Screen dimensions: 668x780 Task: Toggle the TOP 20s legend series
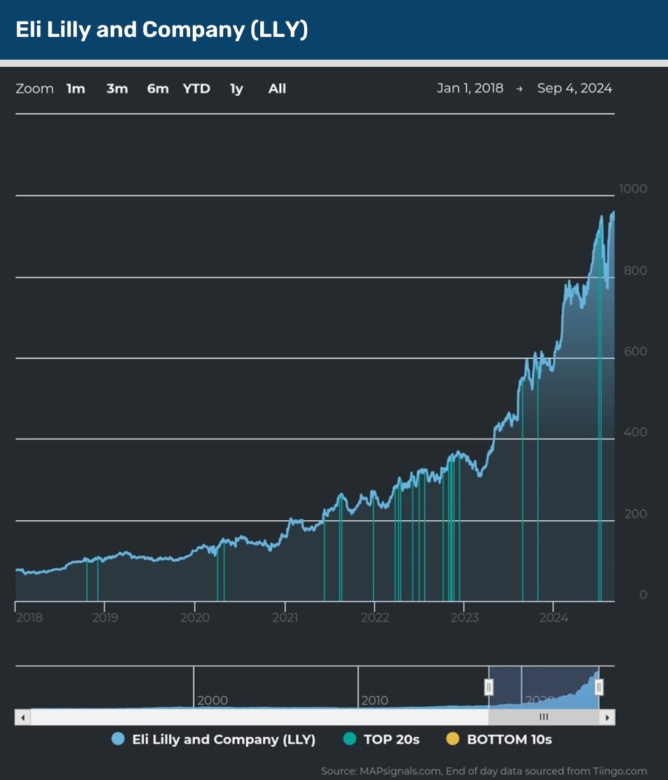point(382,739)
